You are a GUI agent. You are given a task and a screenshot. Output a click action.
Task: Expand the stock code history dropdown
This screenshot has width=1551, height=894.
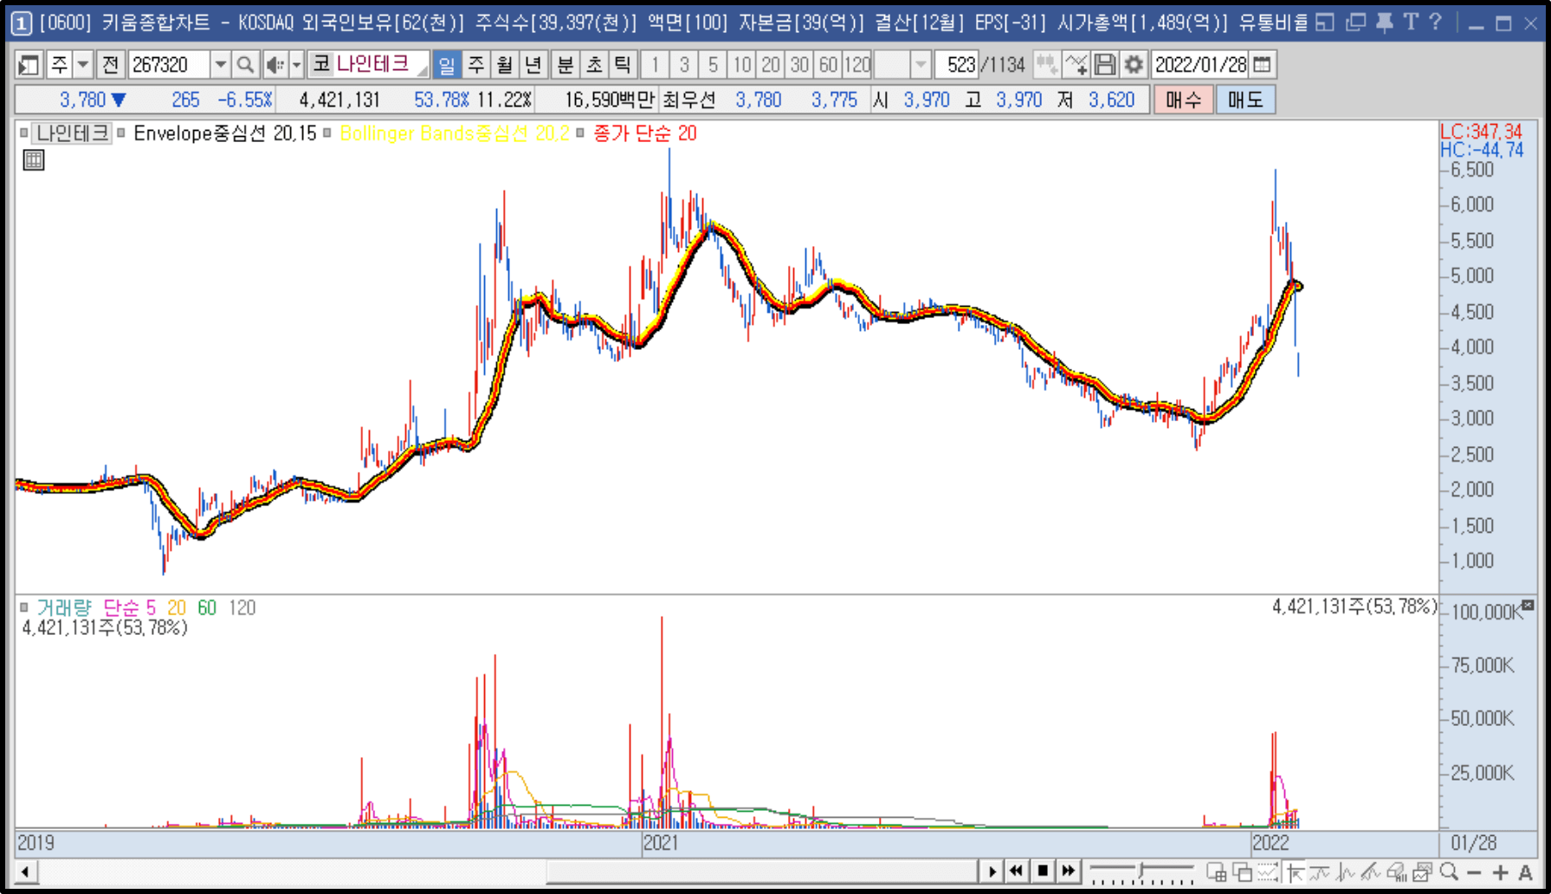[x=221, y=65]
